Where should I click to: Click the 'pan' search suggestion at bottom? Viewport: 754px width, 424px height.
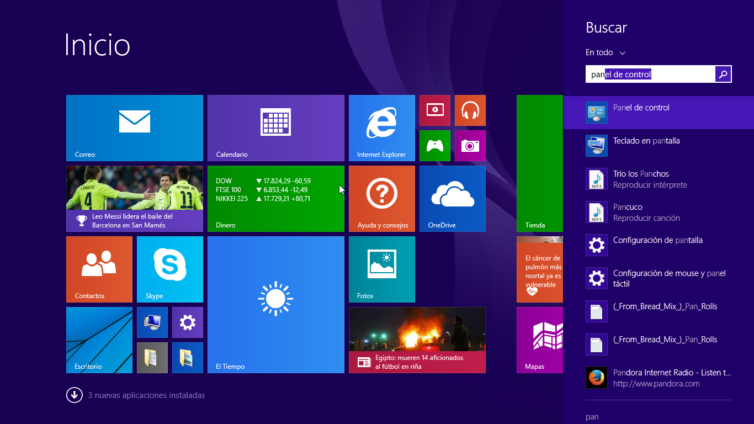point(592,417)
